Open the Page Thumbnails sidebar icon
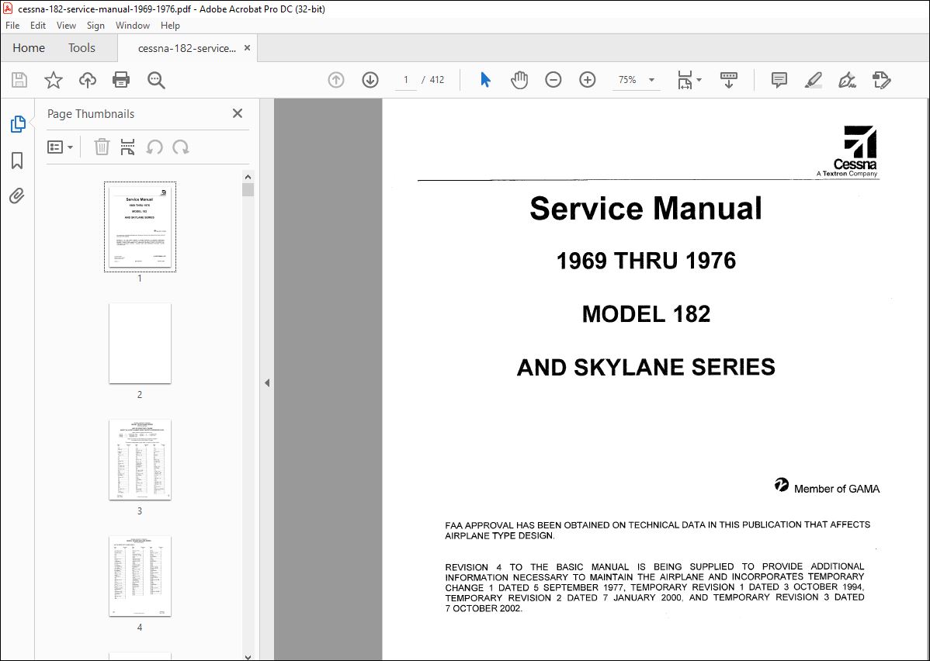Viewport: 930px width, 661px height. 18,124
